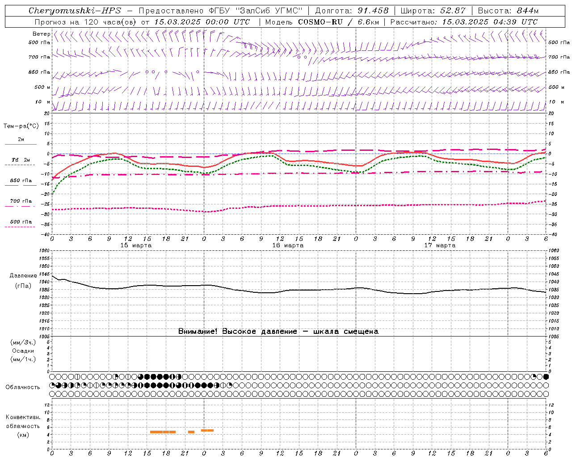Image resolution: width=572 pixels, height=457 pixels.
Task: Click the '(мм/3ч.)' precipitation unit label
Action: tap(23, 342)
